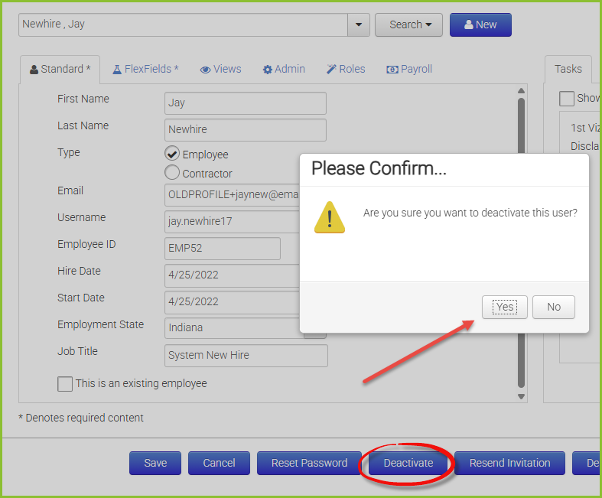Click the Deactivate button

408,463
